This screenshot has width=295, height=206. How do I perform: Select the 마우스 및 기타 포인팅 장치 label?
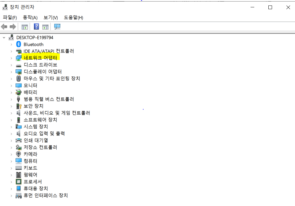point(52,79)
